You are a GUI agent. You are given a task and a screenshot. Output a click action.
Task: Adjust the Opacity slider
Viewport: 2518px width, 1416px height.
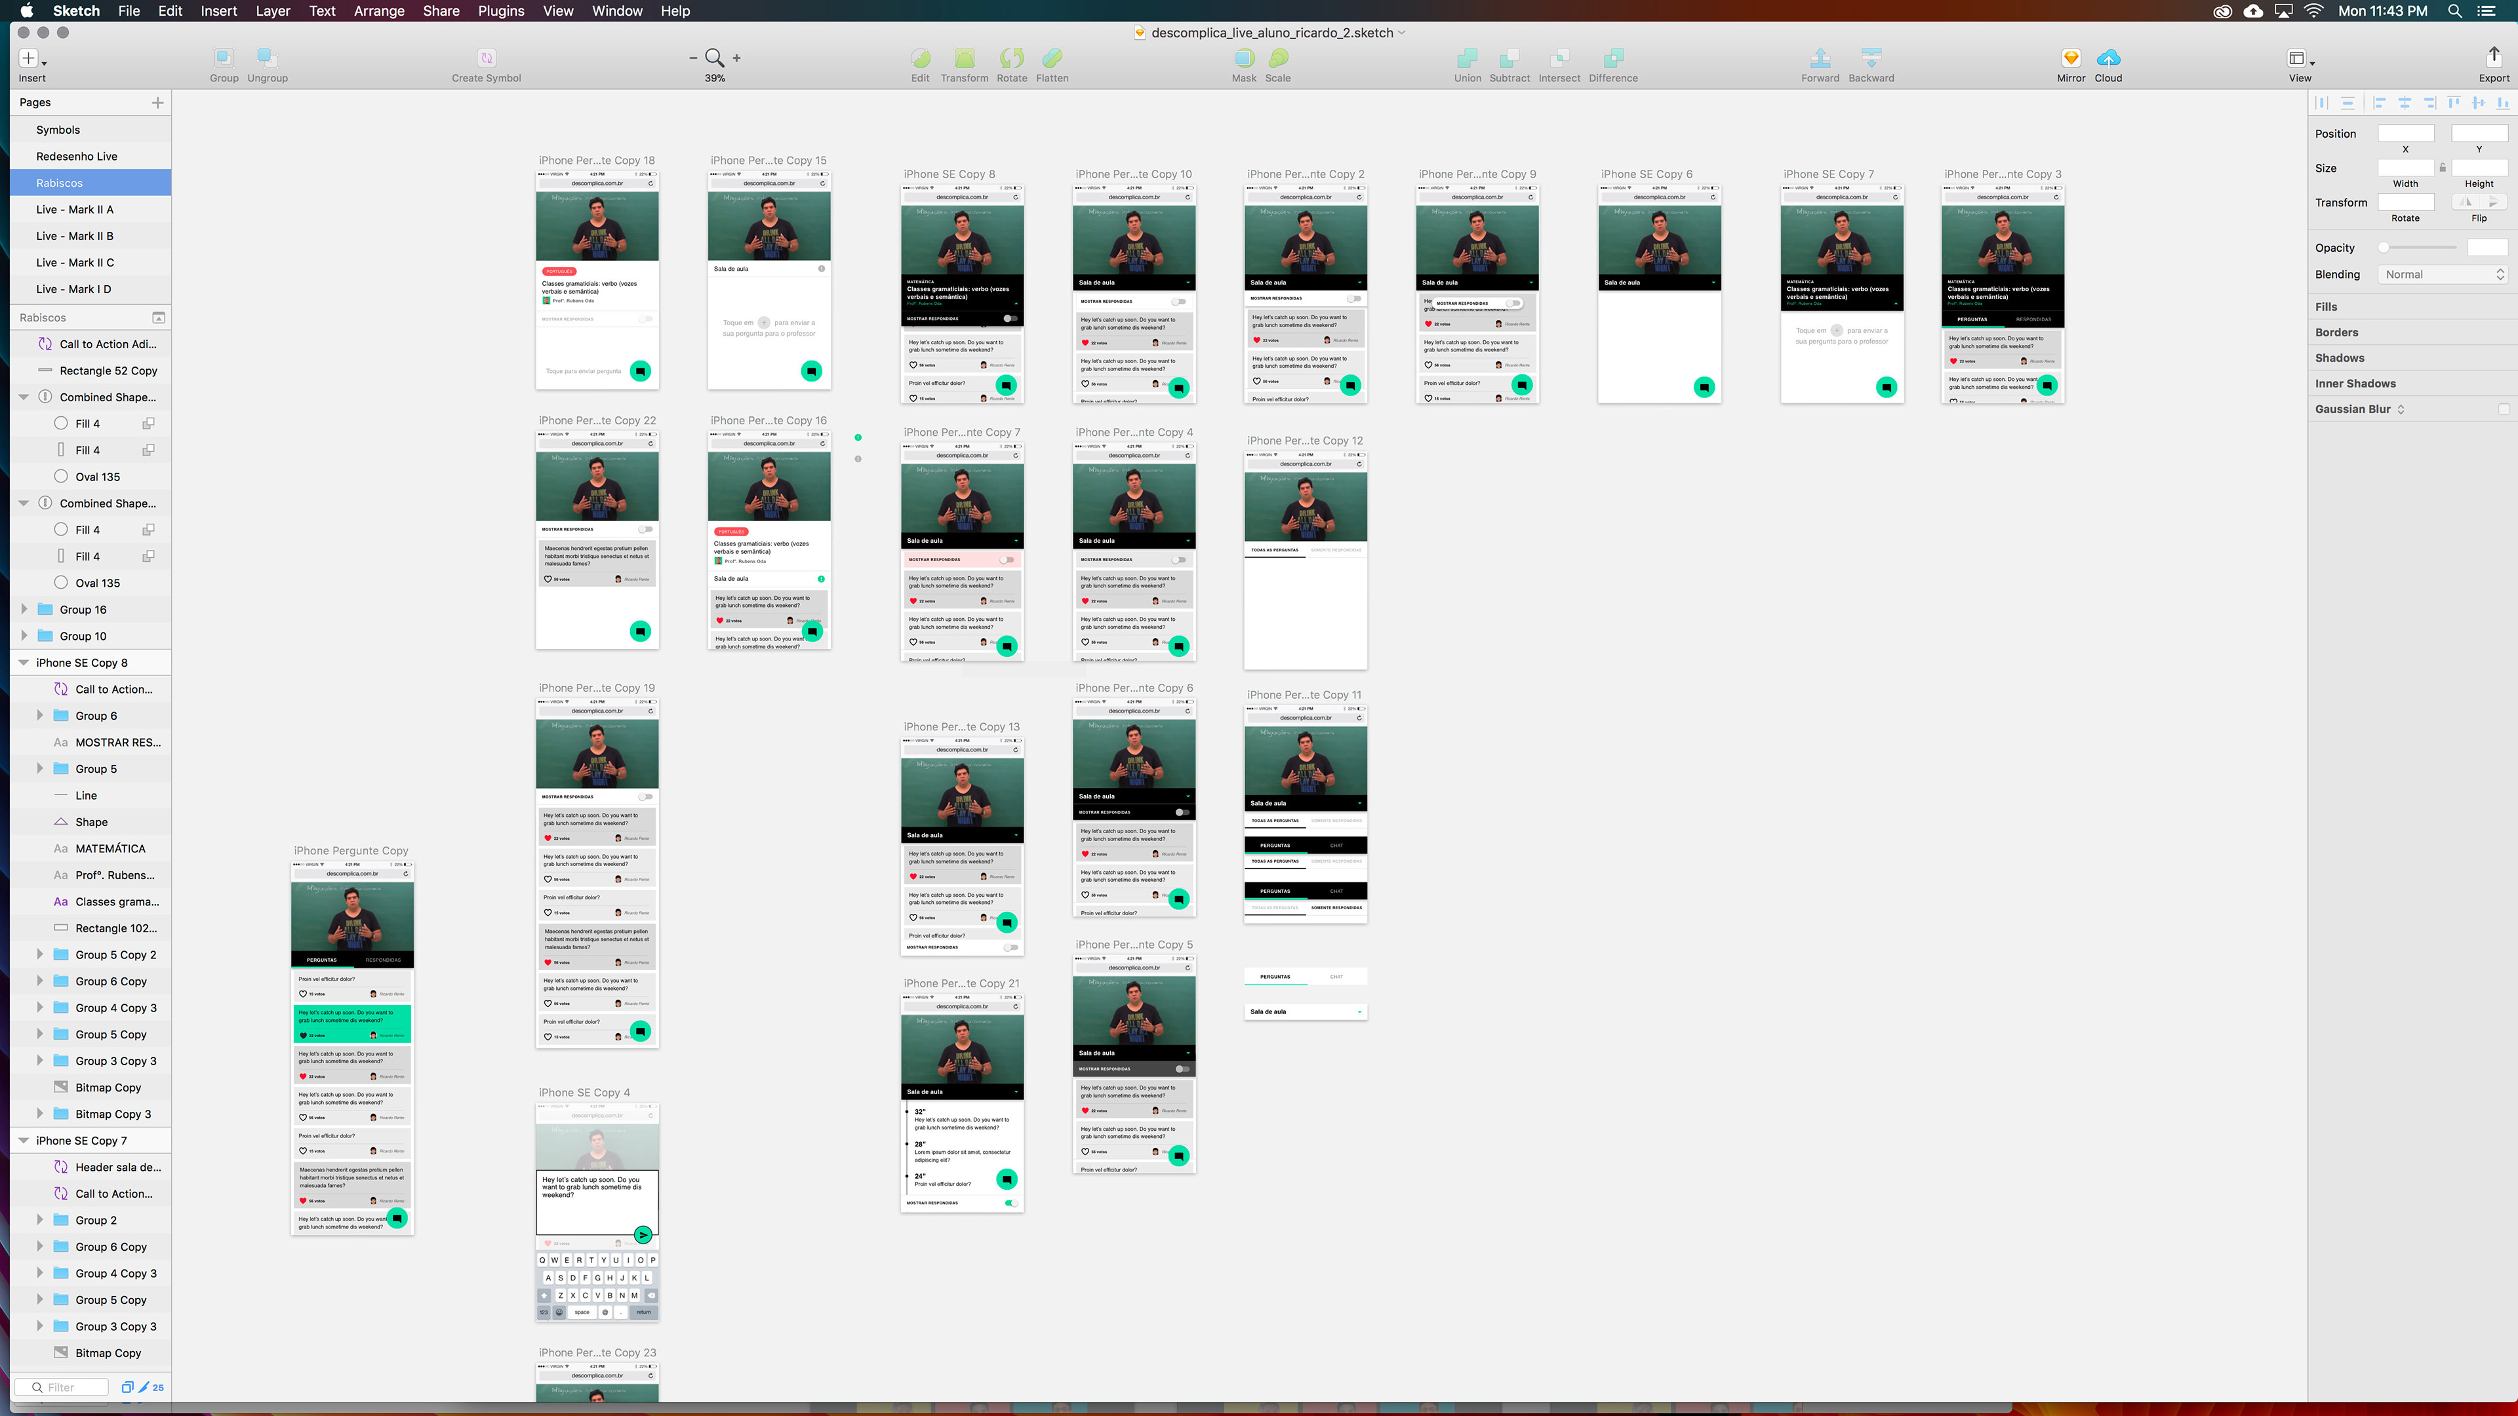(2418, 247)
